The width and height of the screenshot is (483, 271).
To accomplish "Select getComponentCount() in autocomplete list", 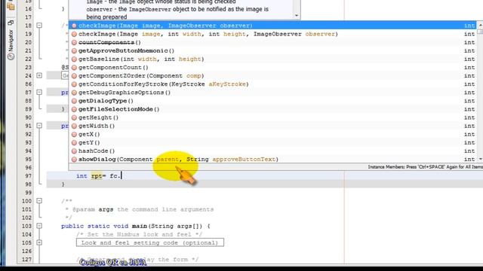I will pyautogui.click(x=273, y=67).
